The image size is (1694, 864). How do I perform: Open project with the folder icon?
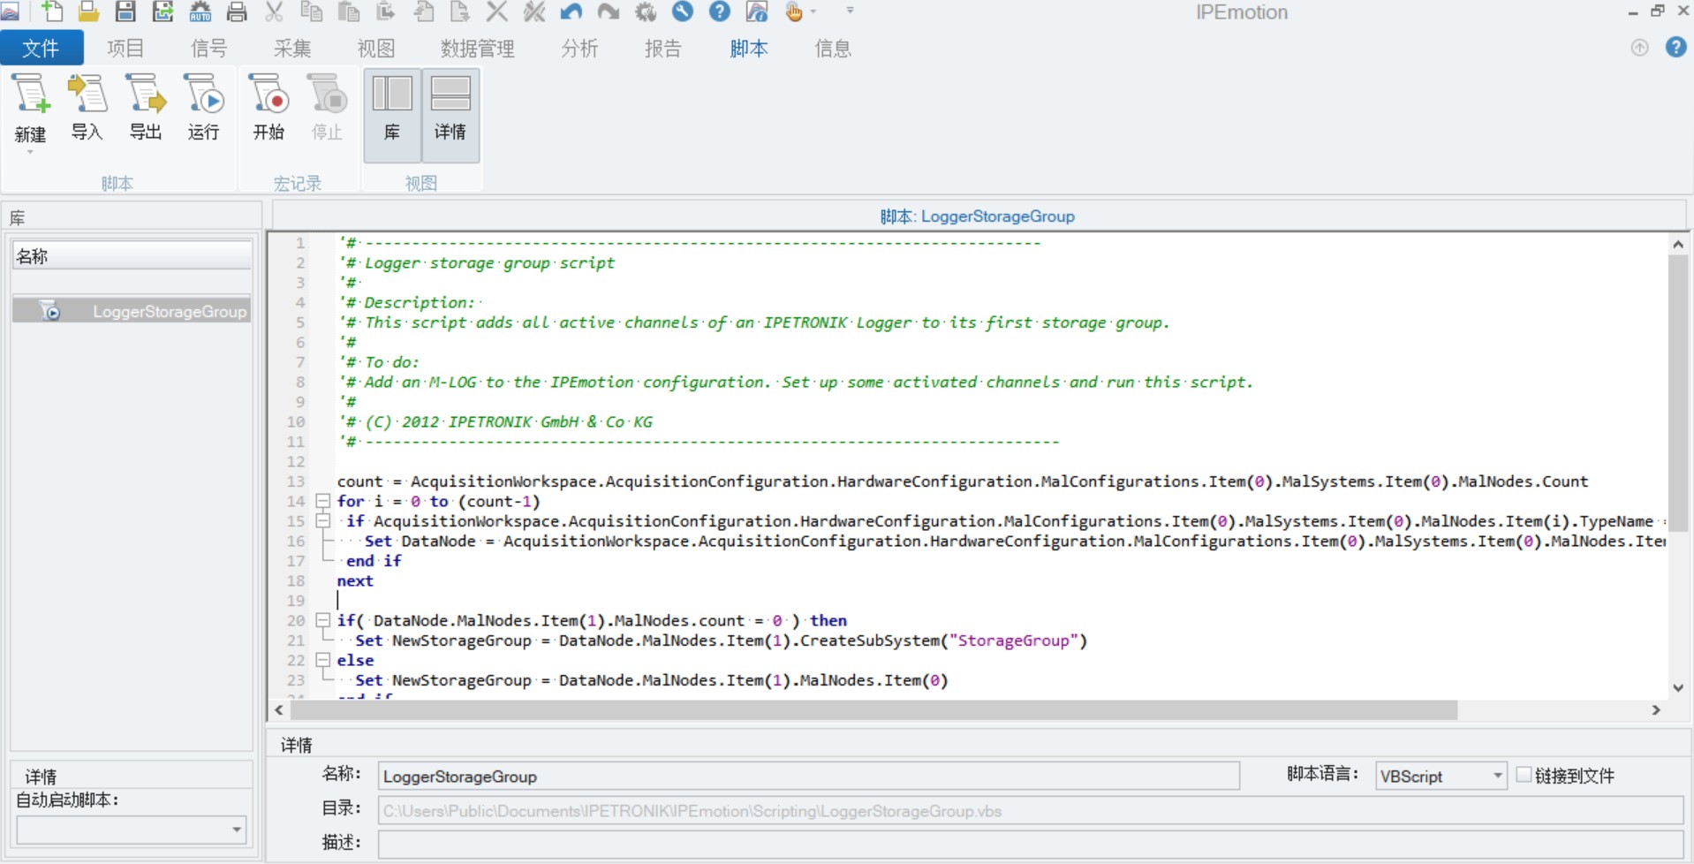point(88,11)
